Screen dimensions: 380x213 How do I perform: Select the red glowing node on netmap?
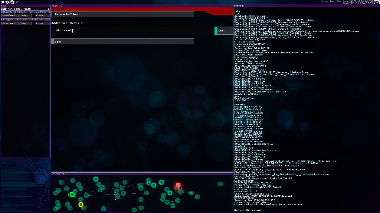click(178, 185)
